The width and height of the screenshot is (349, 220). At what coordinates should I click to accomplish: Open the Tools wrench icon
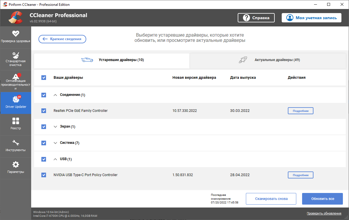click(x=15, y=143)
